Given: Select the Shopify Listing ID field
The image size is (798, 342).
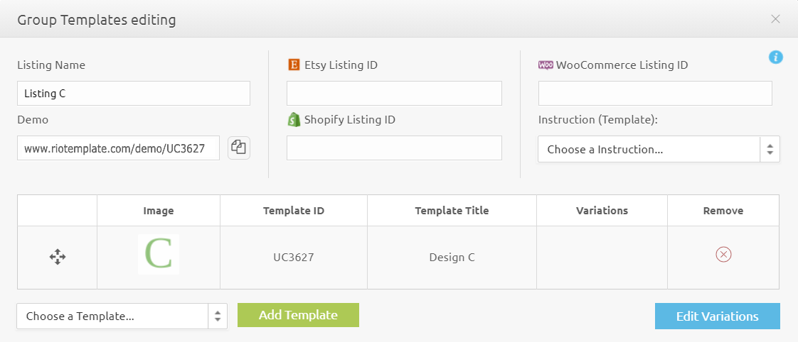Looking at the screenshot, I should [x=394, y=148].
